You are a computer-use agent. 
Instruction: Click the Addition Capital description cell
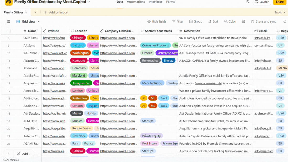[x=215, y=106]
